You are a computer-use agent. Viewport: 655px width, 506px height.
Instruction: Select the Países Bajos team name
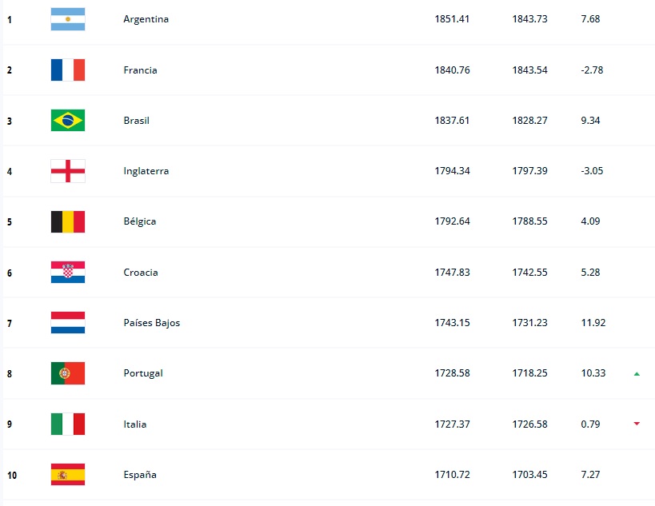[x=151, y=323]
